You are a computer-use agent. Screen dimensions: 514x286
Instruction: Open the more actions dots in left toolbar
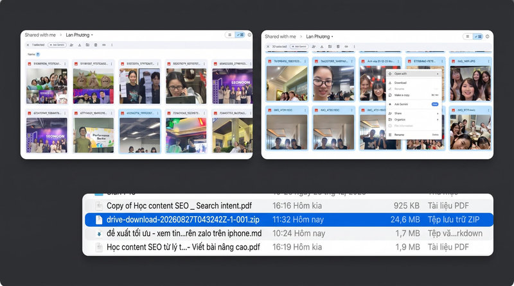(x=112, y=45)
